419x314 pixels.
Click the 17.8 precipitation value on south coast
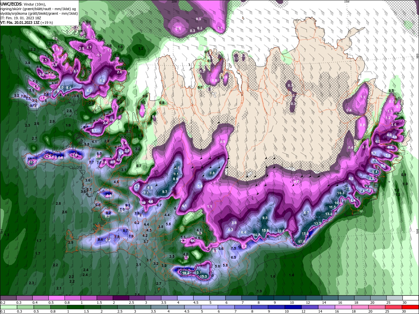[x=302, y=242]
